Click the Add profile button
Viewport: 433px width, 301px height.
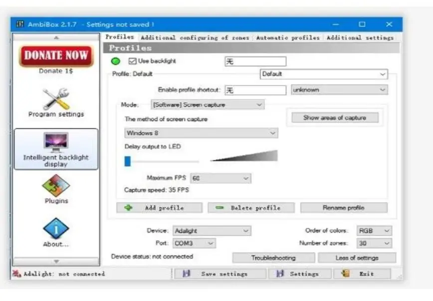tap(159, 208)
